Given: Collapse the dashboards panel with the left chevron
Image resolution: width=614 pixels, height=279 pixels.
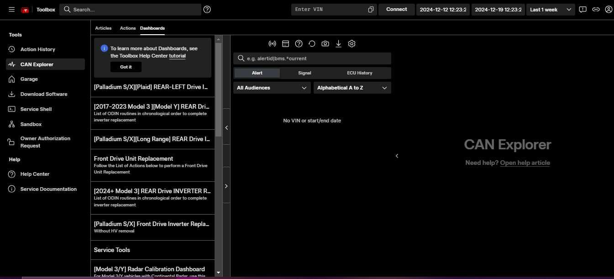Looking at the screenshot, I should coord(226,128).
